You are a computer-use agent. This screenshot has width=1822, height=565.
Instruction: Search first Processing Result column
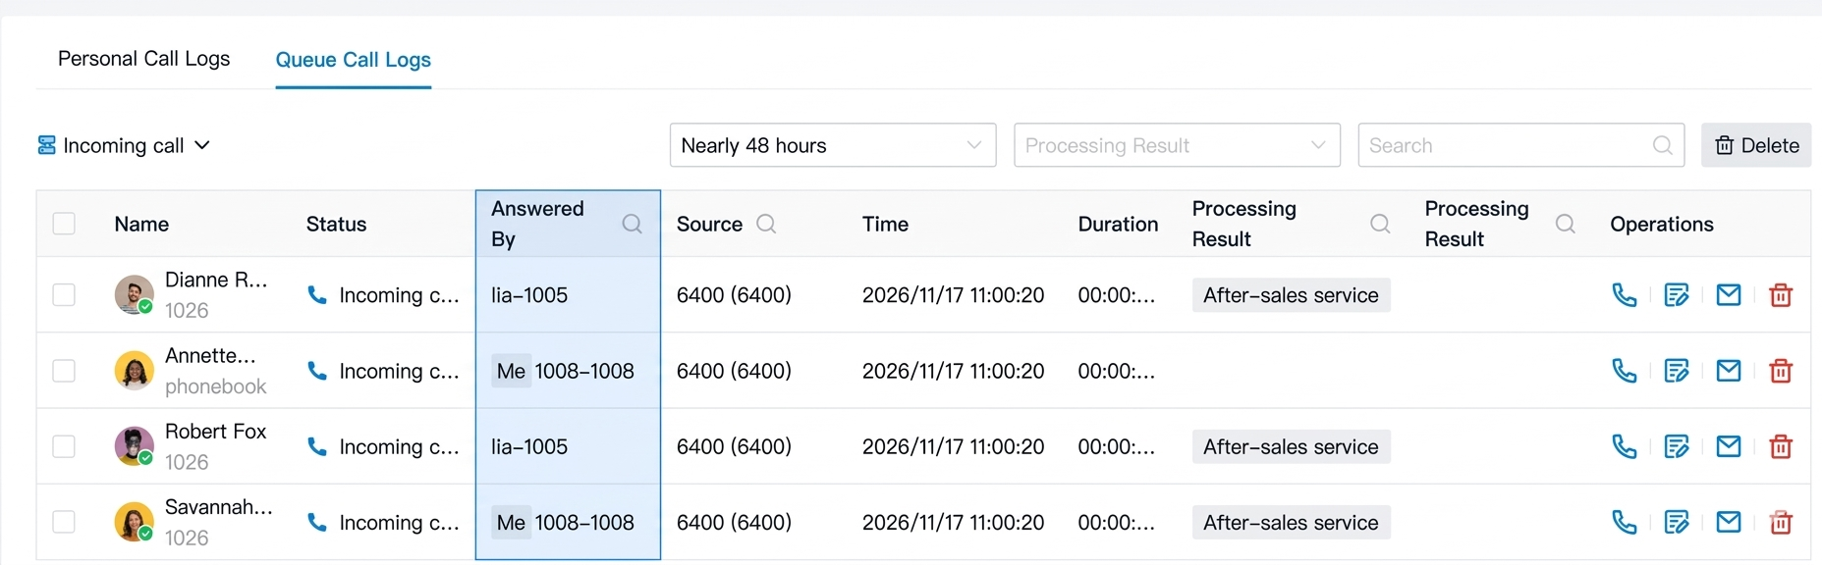1380,224
